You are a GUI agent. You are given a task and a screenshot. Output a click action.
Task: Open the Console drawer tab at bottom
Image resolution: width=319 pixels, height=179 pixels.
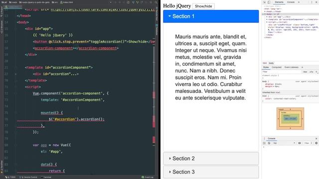point(271,138)
